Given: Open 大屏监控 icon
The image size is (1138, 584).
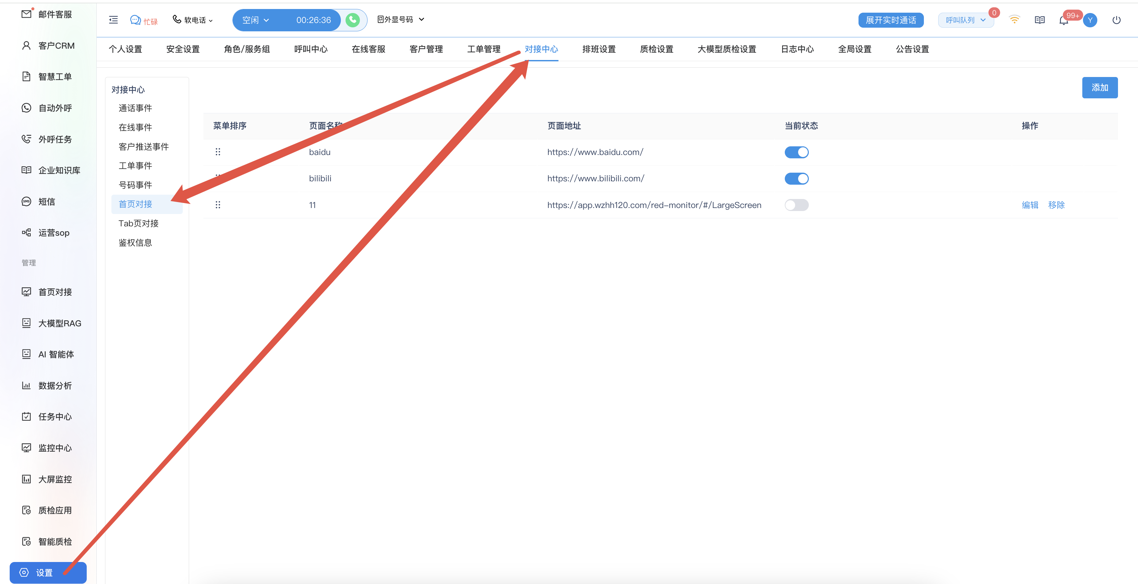Looking at the screenshot, I should coord(26,479).
